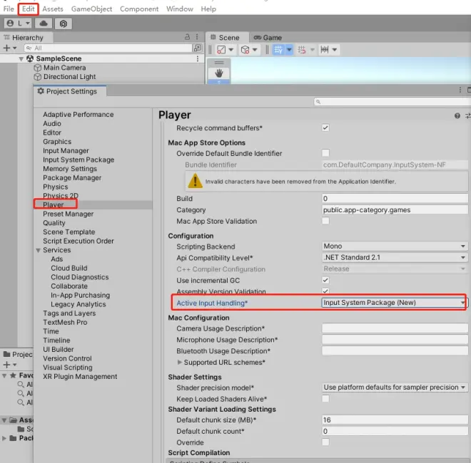
Task: Click the cloud services icon in toolbar
Action: coord(43,24)
